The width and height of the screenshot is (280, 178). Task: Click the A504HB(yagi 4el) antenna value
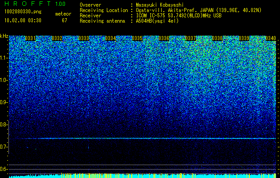[x=157, y=21]
